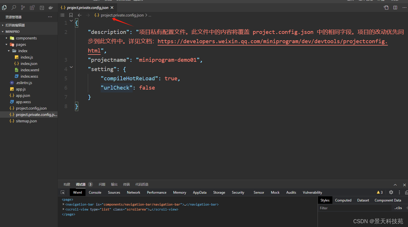Open index.wxss in the file tree
Viewport: 408px width, 227px height.
(x=29, y=76)
